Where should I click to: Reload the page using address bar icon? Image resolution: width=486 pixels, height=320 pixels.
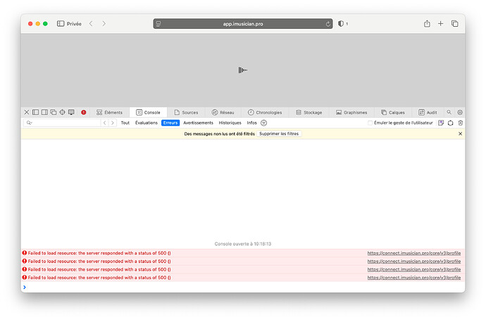coord(328,24)
